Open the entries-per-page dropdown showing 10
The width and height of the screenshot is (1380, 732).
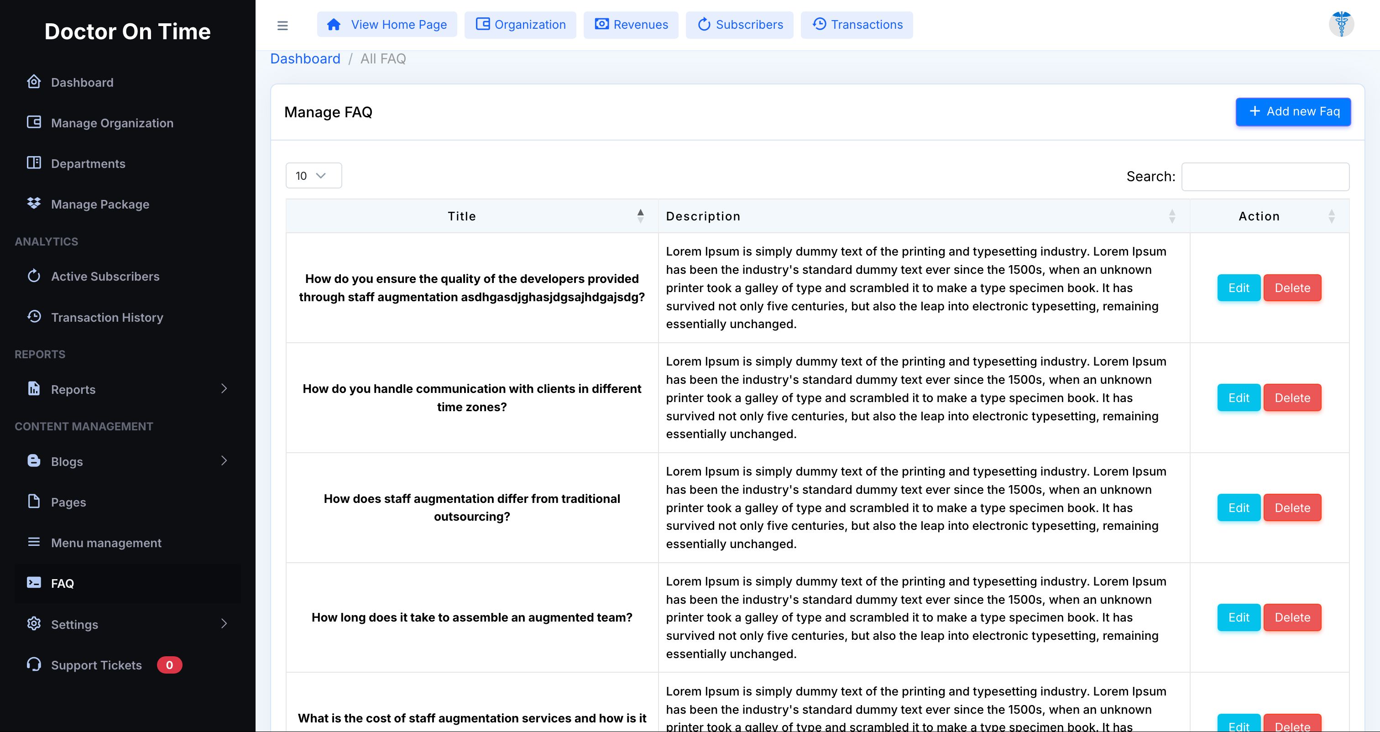click(x=314, y=176)
